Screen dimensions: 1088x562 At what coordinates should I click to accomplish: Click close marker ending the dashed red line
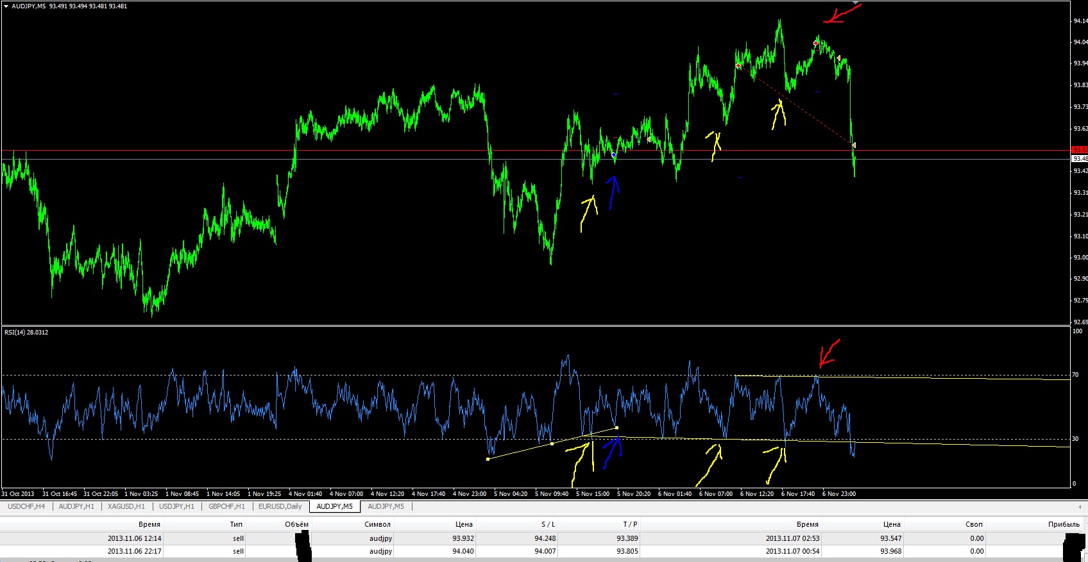tap(853, 145)
